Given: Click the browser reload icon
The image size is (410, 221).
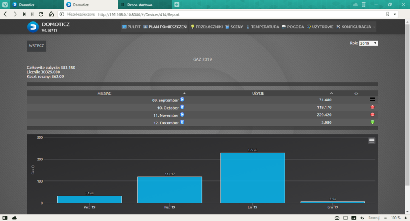Looking at the screenshot, I should click(41, 14).
